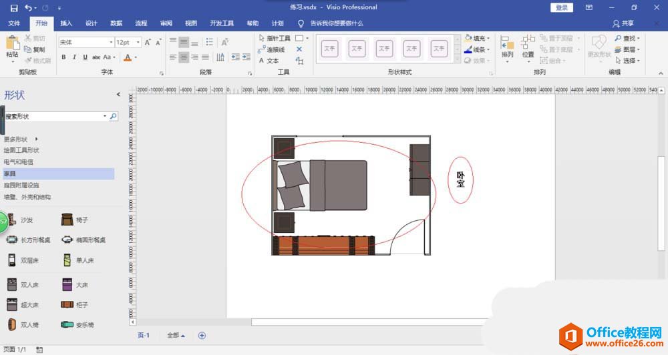Toggle underline text formatting
The width and height of the screenshot is (668, 355).
coord(84,57)
